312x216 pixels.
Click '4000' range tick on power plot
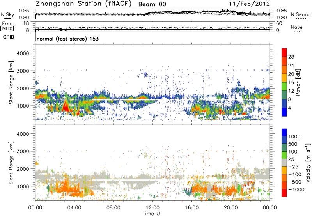(23, 53)
